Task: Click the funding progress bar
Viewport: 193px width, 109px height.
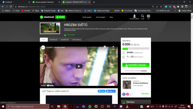Action: (x=136, y=49)
